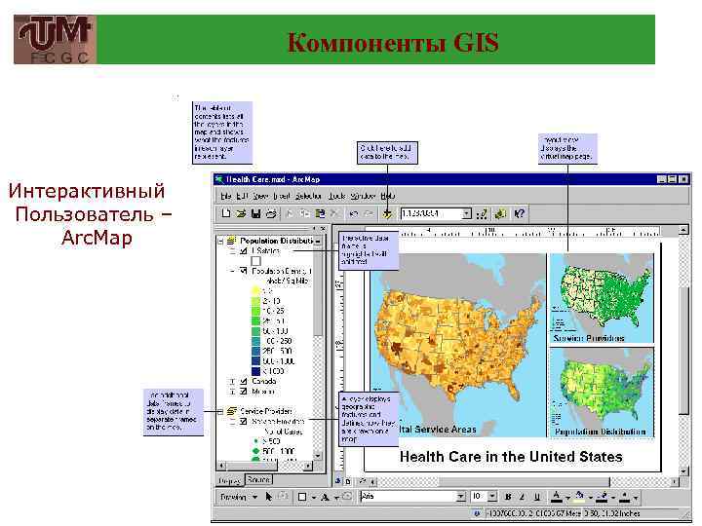Click the line color swatch button
Viewport: 702px width, 526px height.
tap(603, 497)
